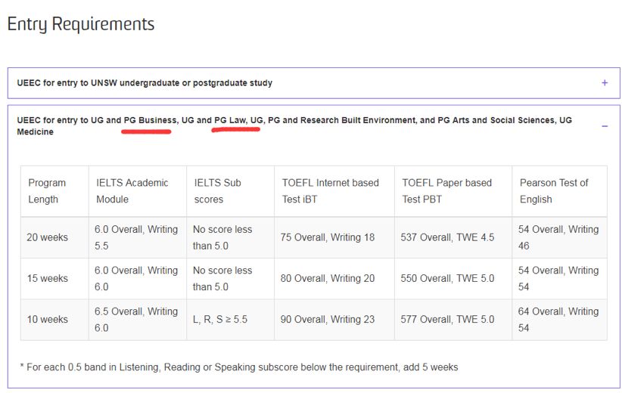
Task: Click the 'L, R, S ≥ 5.5' cell
Action: 231,320
